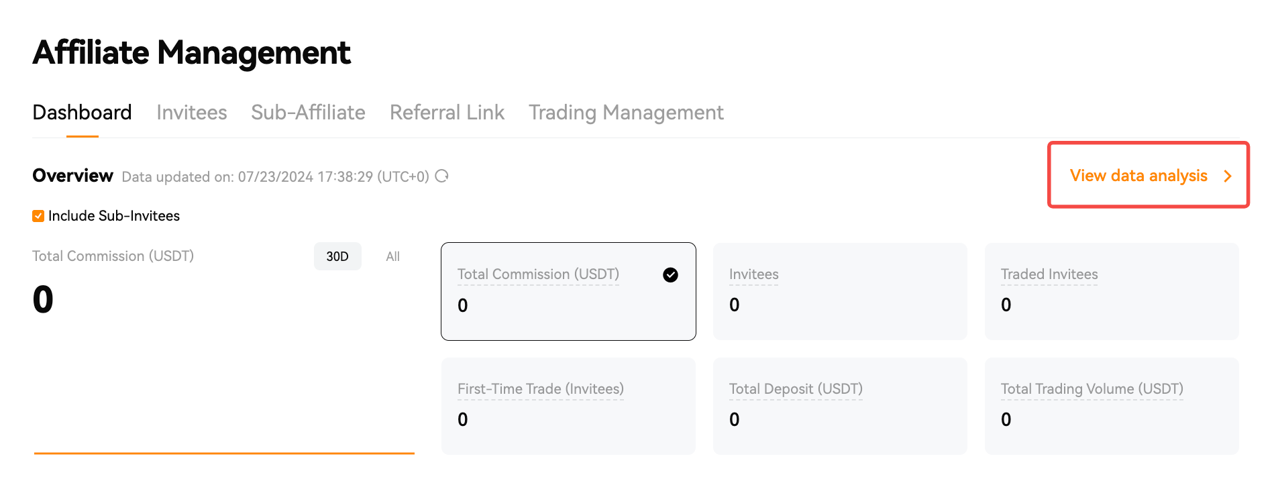Click the Include Sub-Invitees label text
The width and height of the screenshot is (1276, 483).
tap(114, 216)
